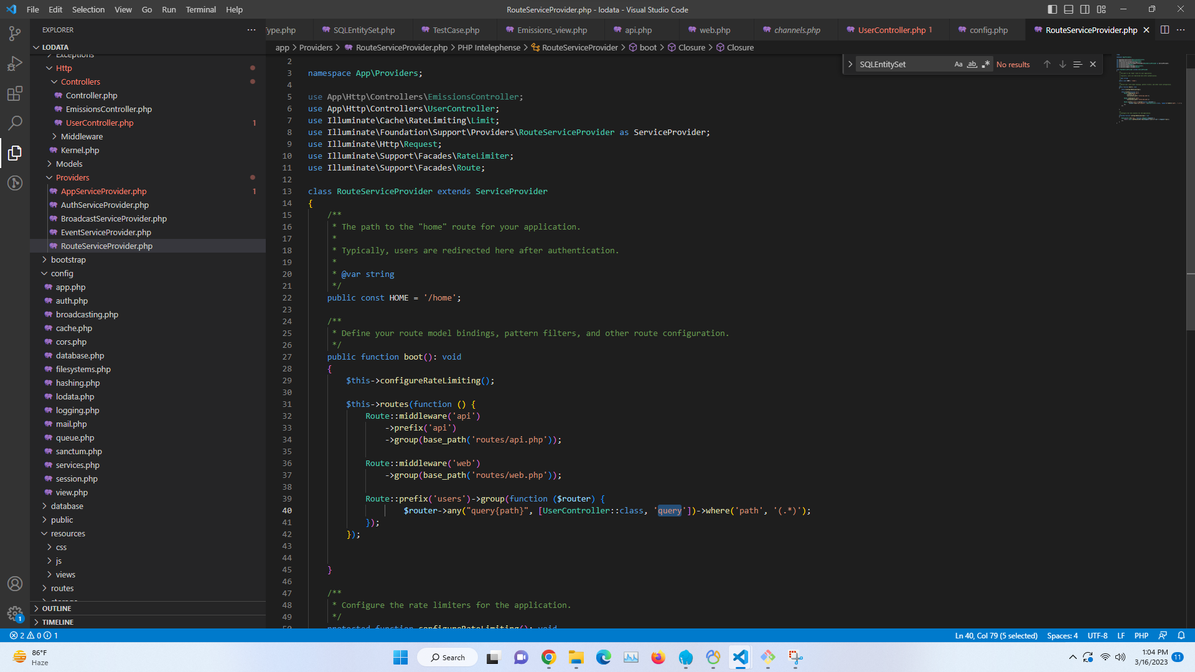Click the PHP language mode in status bar
This screenshot has width=1195, height=672.
1141,635
